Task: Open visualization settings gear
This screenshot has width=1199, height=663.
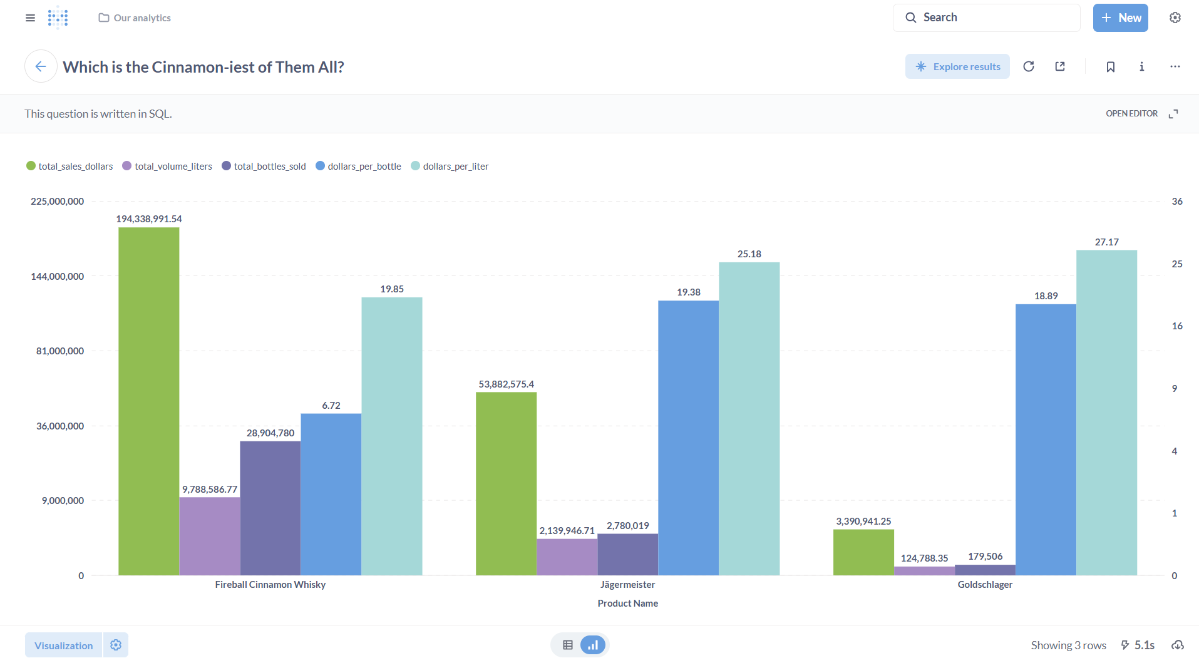Action: [x=116, y=645]
